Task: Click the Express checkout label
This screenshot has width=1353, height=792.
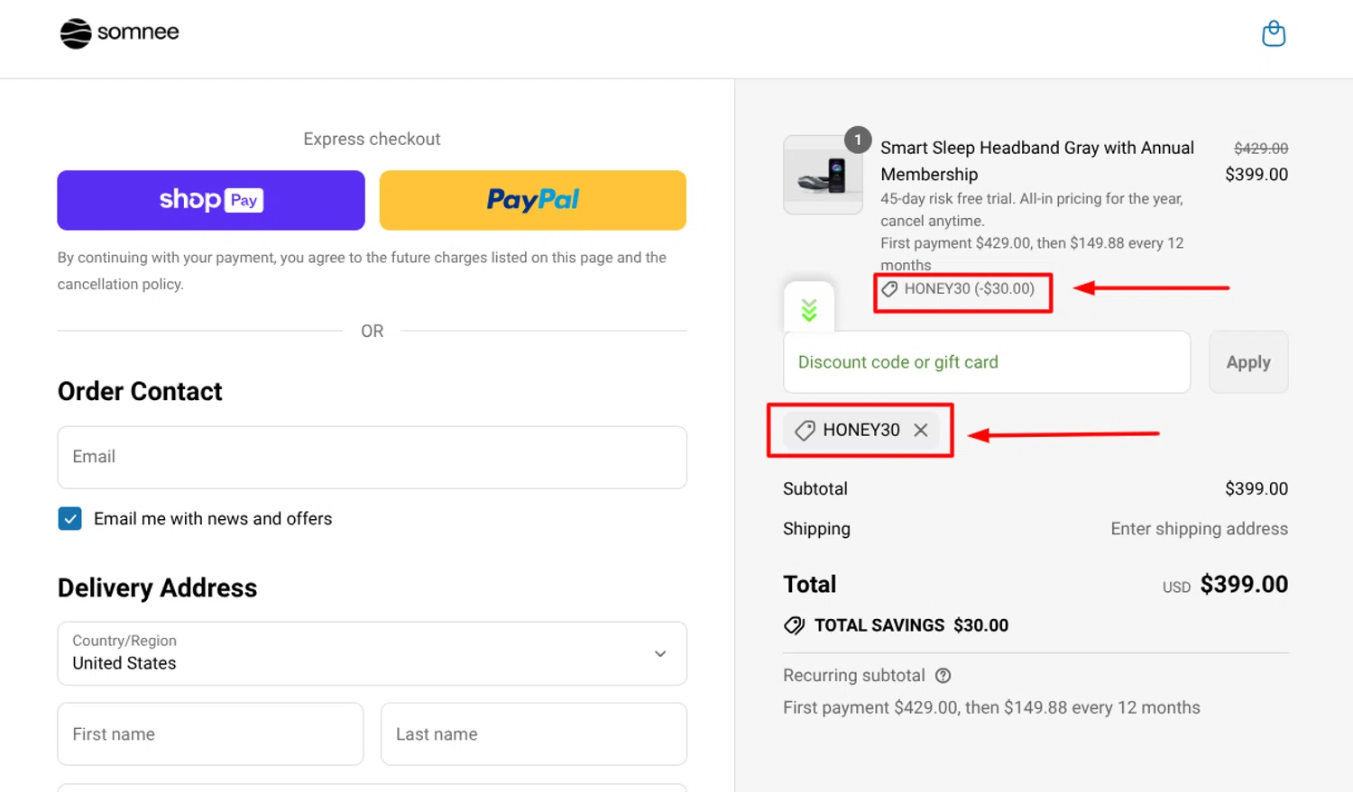Action: 372,140
